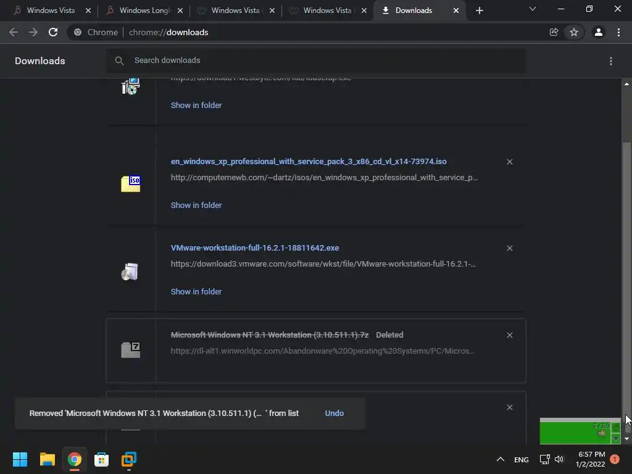Click the download3.vmware.com source URL text
Viewport: 632px width, 474px height.
pyautogui.click(x=323, y=264)
